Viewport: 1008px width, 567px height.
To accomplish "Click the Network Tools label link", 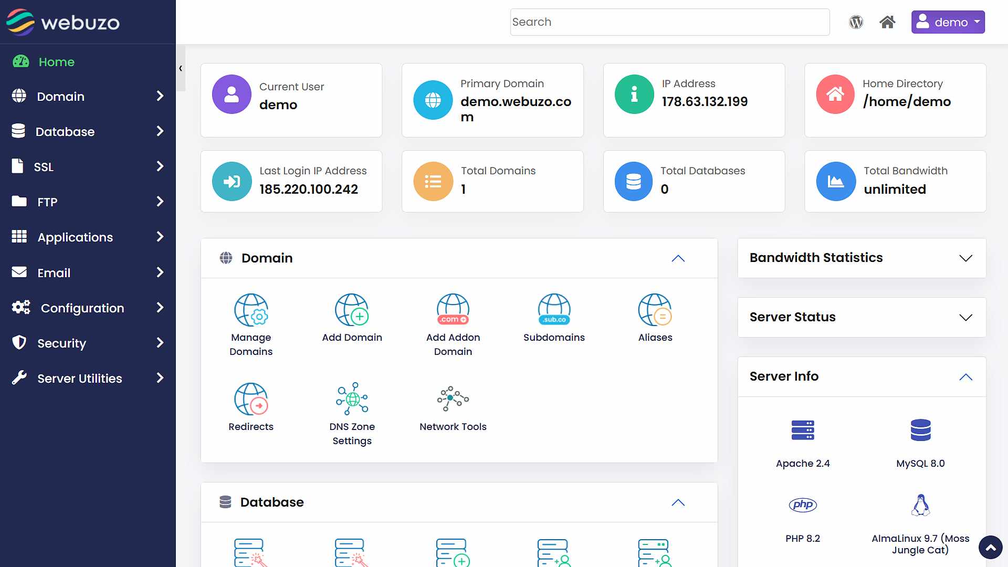I will (x=453, y=427).
